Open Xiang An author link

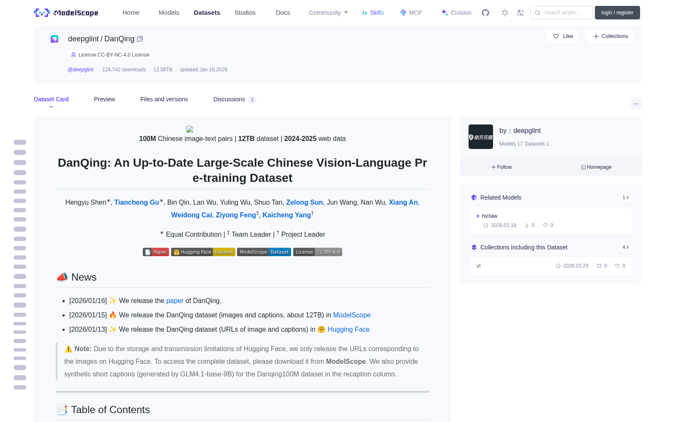[x=403, y=203]
